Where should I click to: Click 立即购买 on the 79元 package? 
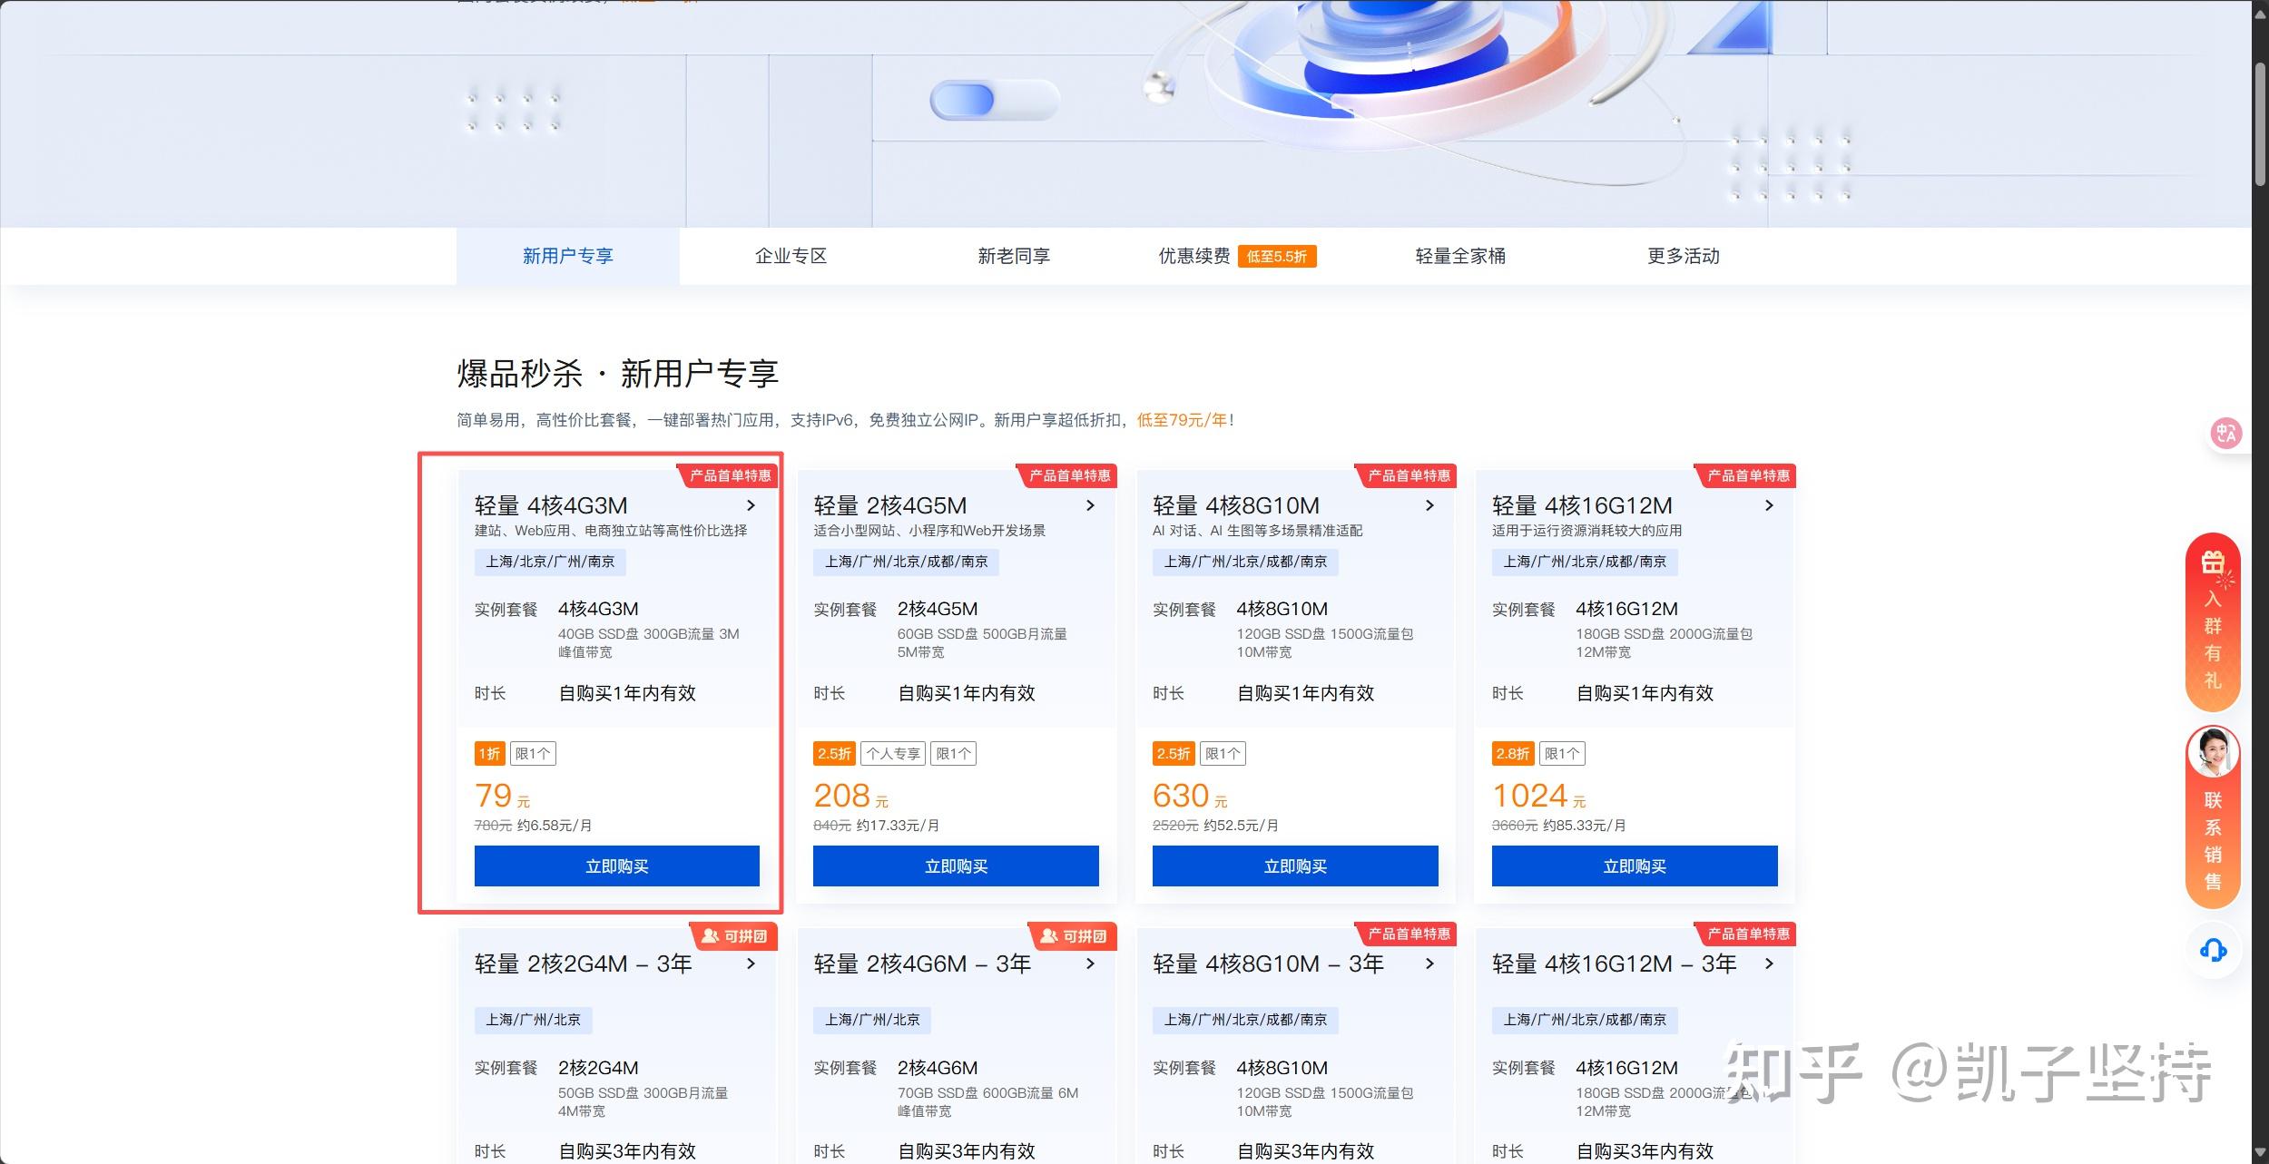616,866
